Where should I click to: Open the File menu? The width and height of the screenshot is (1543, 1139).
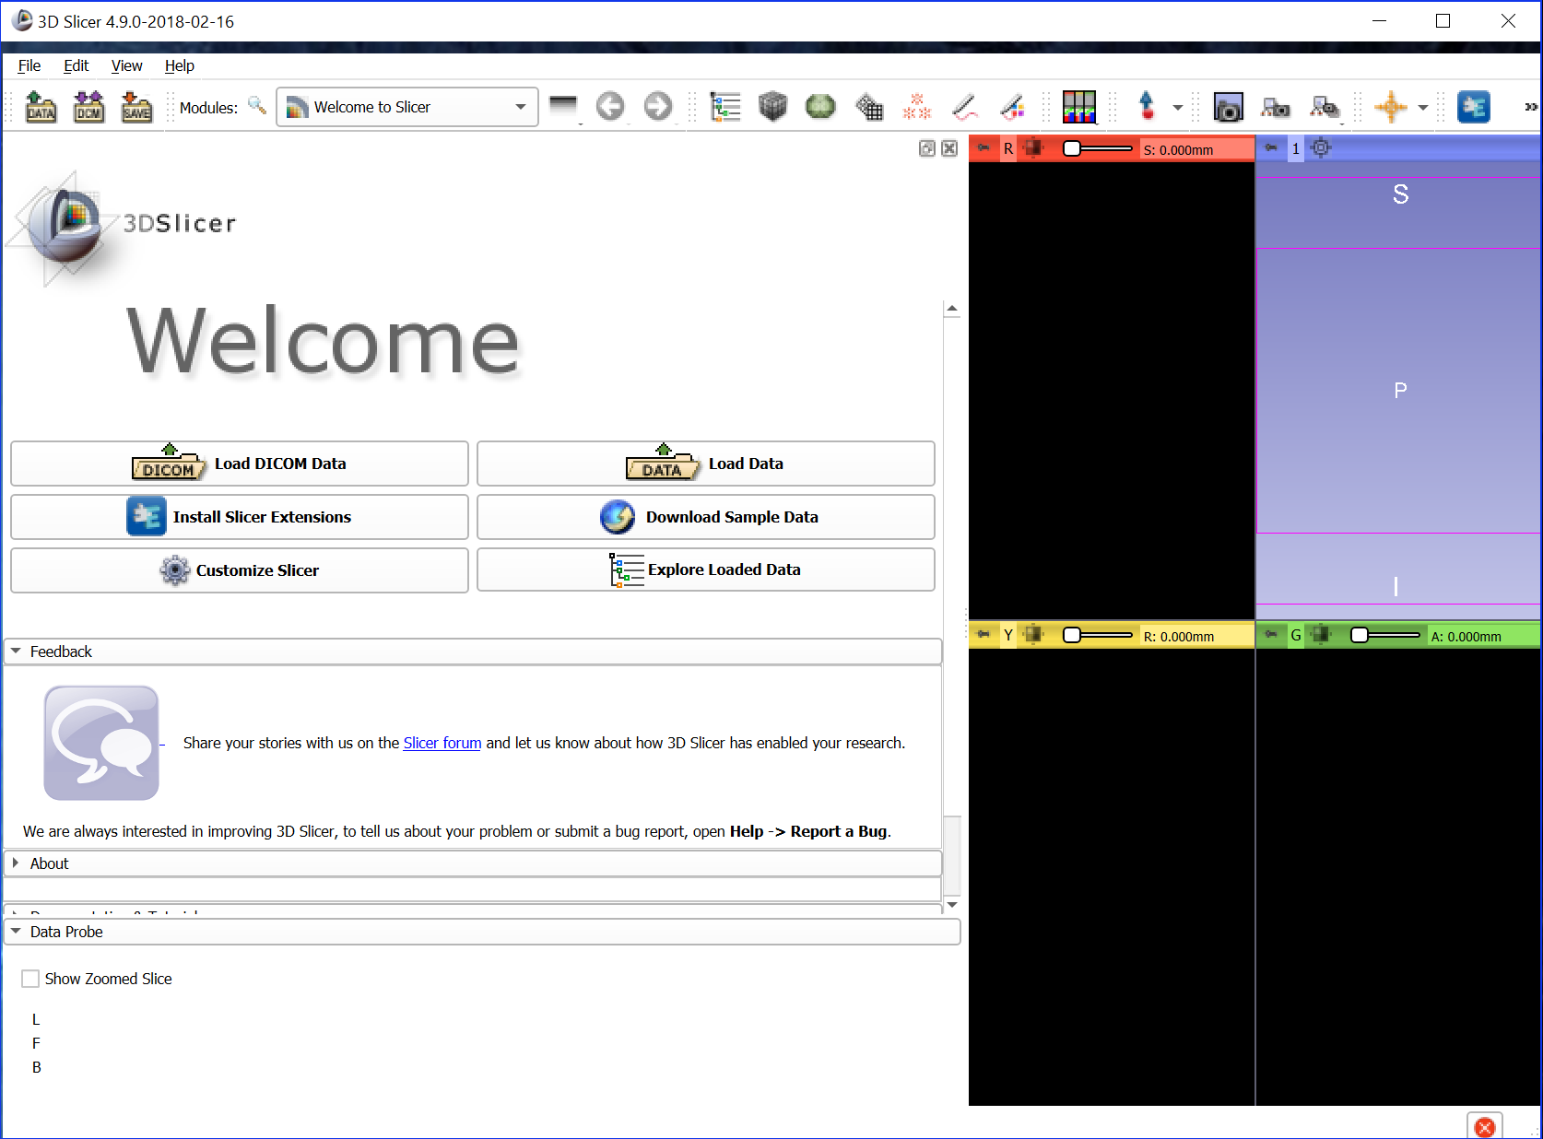pos(29,65)
